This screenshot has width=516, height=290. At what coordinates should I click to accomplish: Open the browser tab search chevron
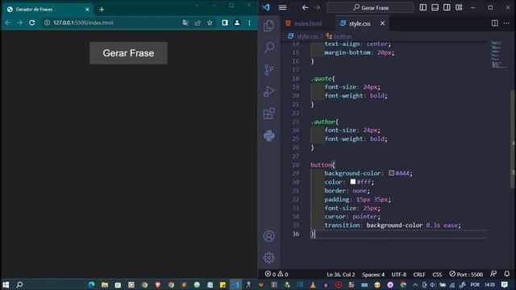(197, 6)
